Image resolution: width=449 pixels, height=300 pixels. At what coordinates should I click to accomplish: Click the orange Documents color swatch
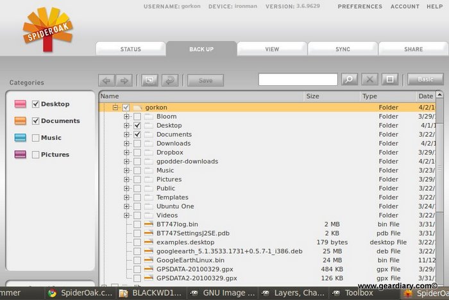pos(21,121)
